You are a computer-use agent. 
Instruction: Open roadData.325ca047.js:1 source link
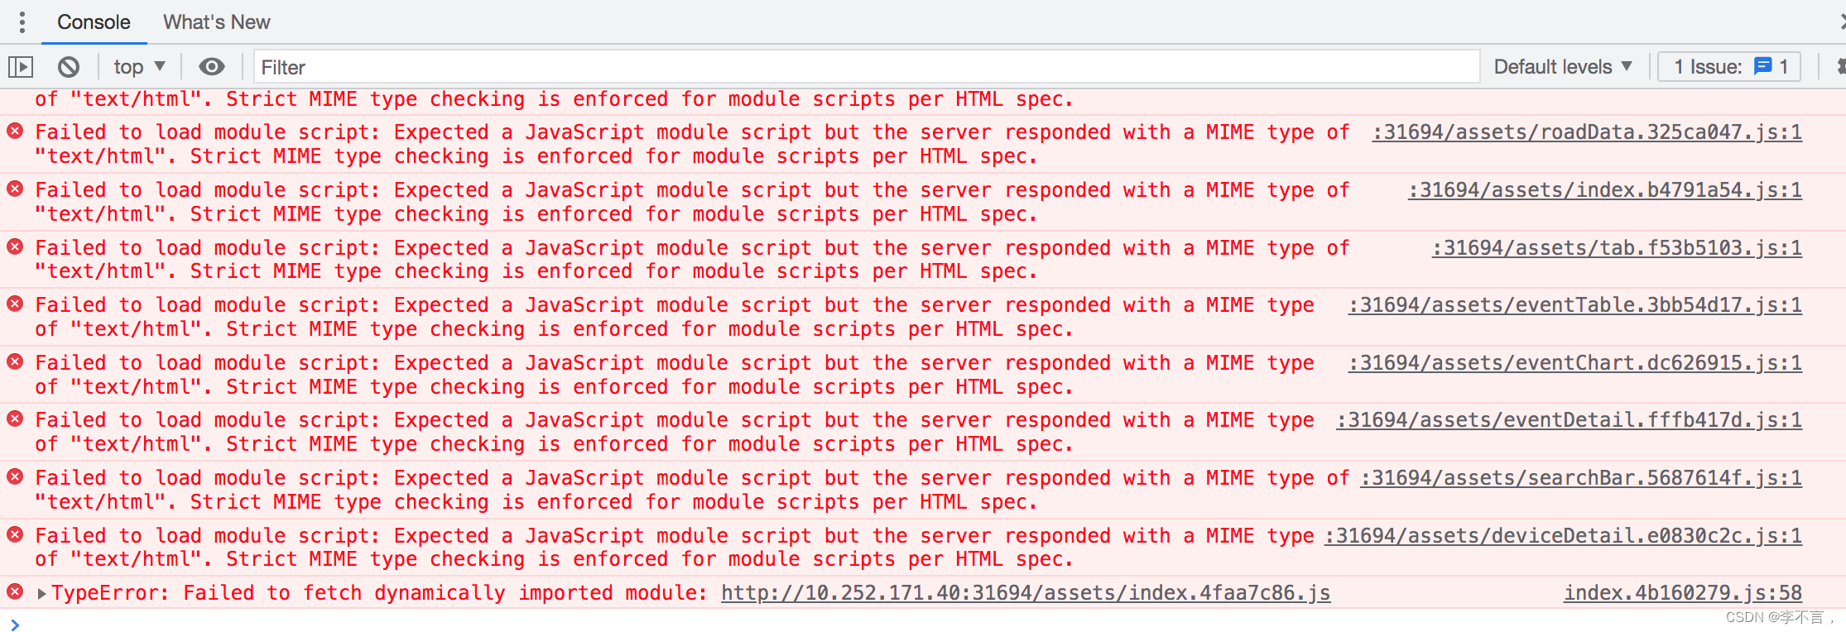[x=1587, y=132]
